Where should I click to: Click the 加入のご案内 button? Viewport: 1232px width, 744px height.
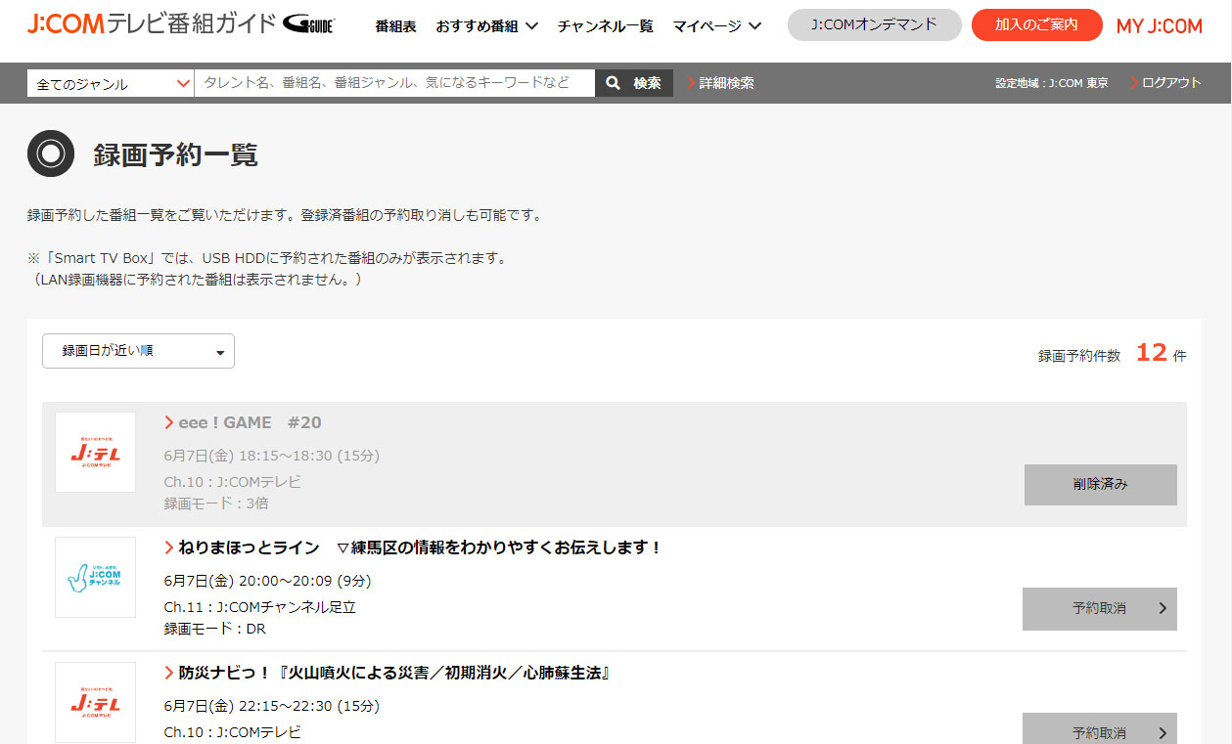[1036, 24]
